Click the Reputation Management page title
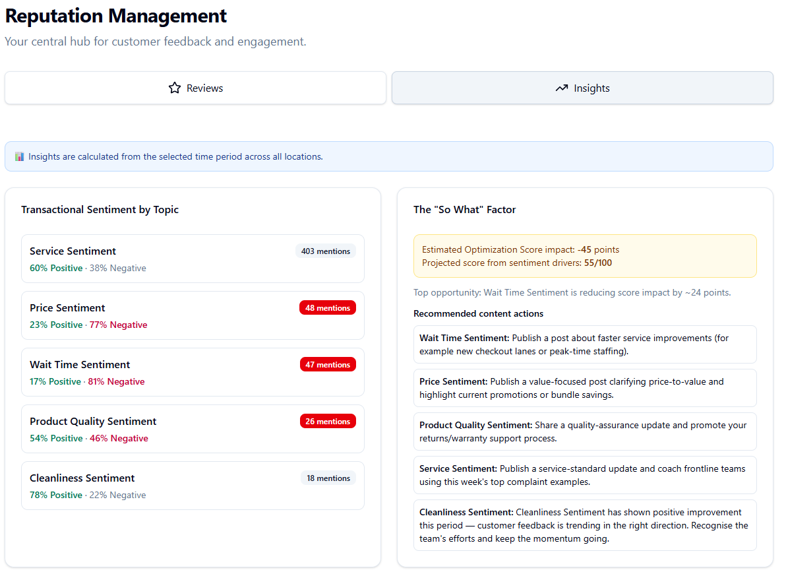This screenshot has height=574, width=786. 116,16
